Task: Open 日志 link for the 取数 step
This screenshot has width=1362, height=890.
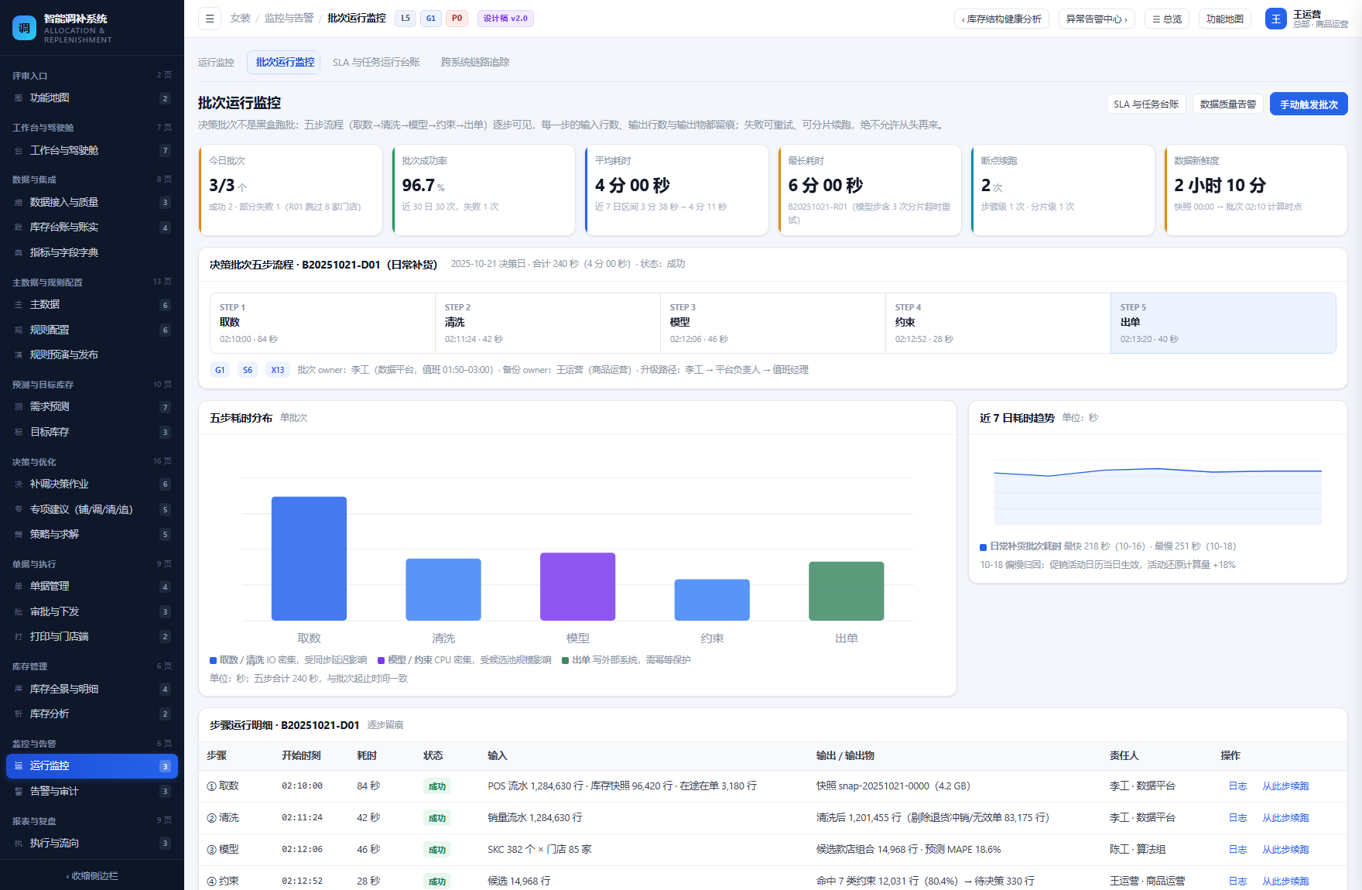Action: point(1237,786)
